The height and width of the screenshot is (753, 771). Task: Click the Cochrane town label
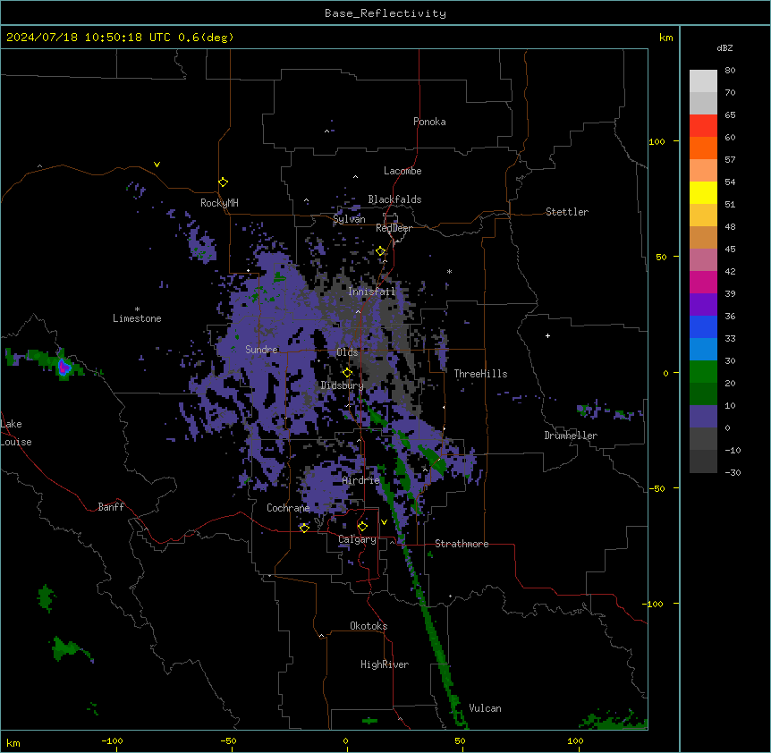(288, 508)
